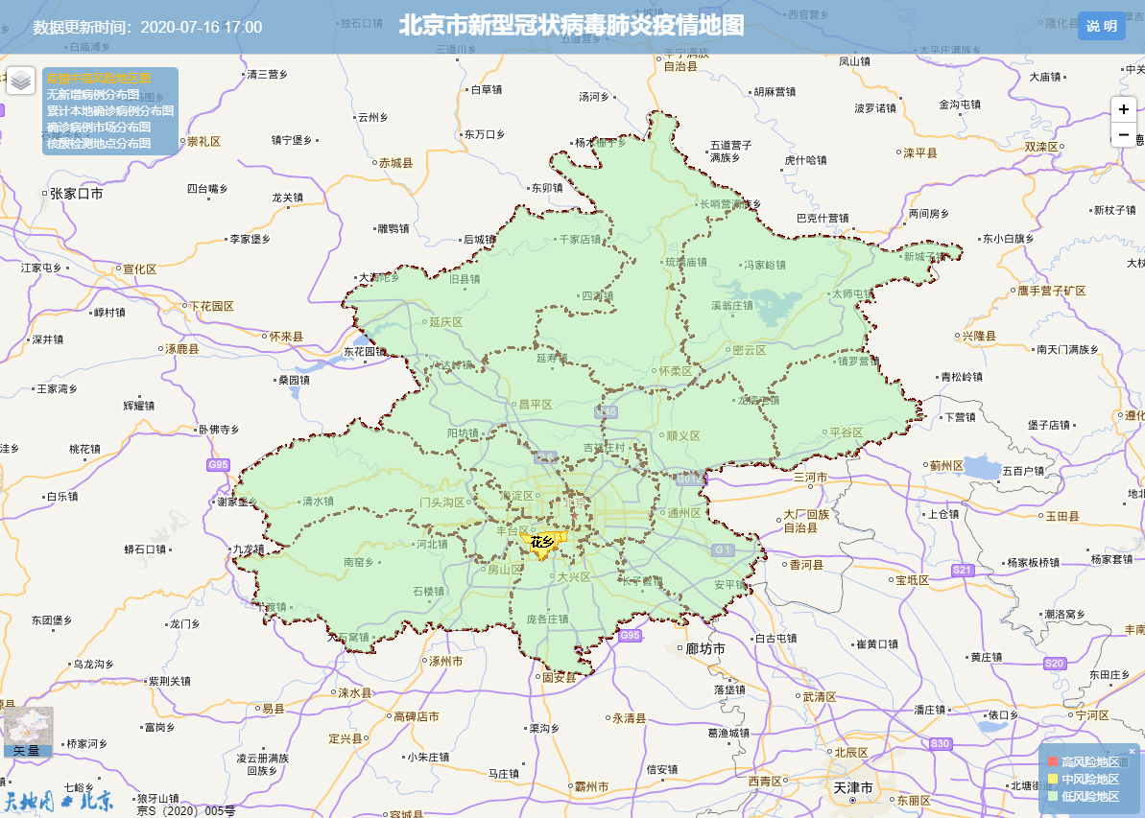1145x818 pixels.
Task: Click the G1 highway shield
Action: pos(723,549)
